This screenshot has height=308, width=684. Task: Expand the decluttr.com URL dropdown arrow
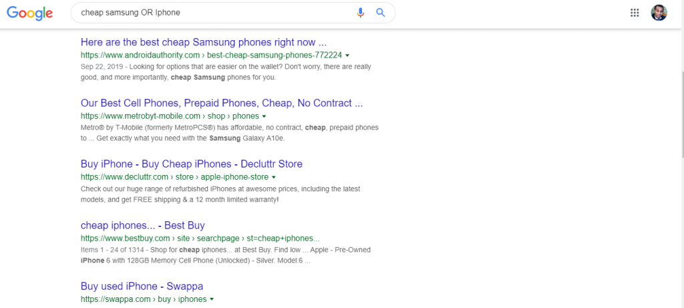pos(273,177)
